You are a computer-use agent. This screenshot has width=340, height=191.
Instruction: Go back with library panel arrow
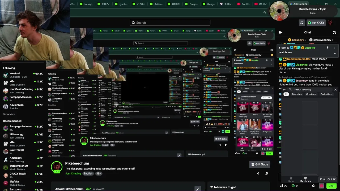pyautogui.click(x=284, y=90)
